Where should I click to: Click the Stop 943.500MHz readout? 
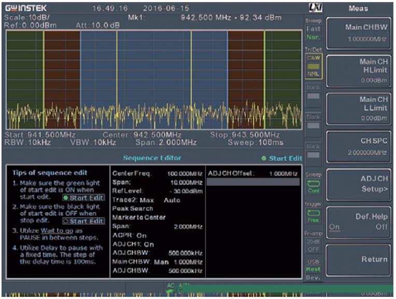pos(245,134)
